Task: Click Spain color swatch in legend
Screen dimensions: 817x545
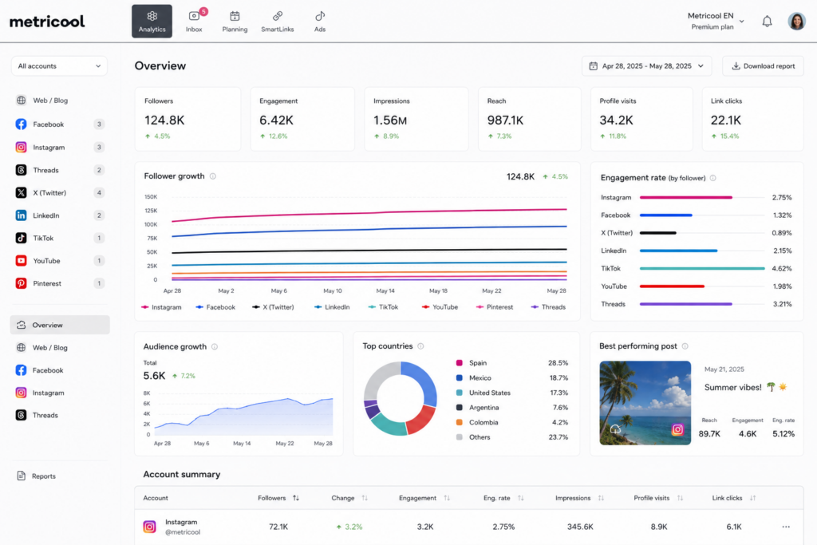Action: point(459,362)
